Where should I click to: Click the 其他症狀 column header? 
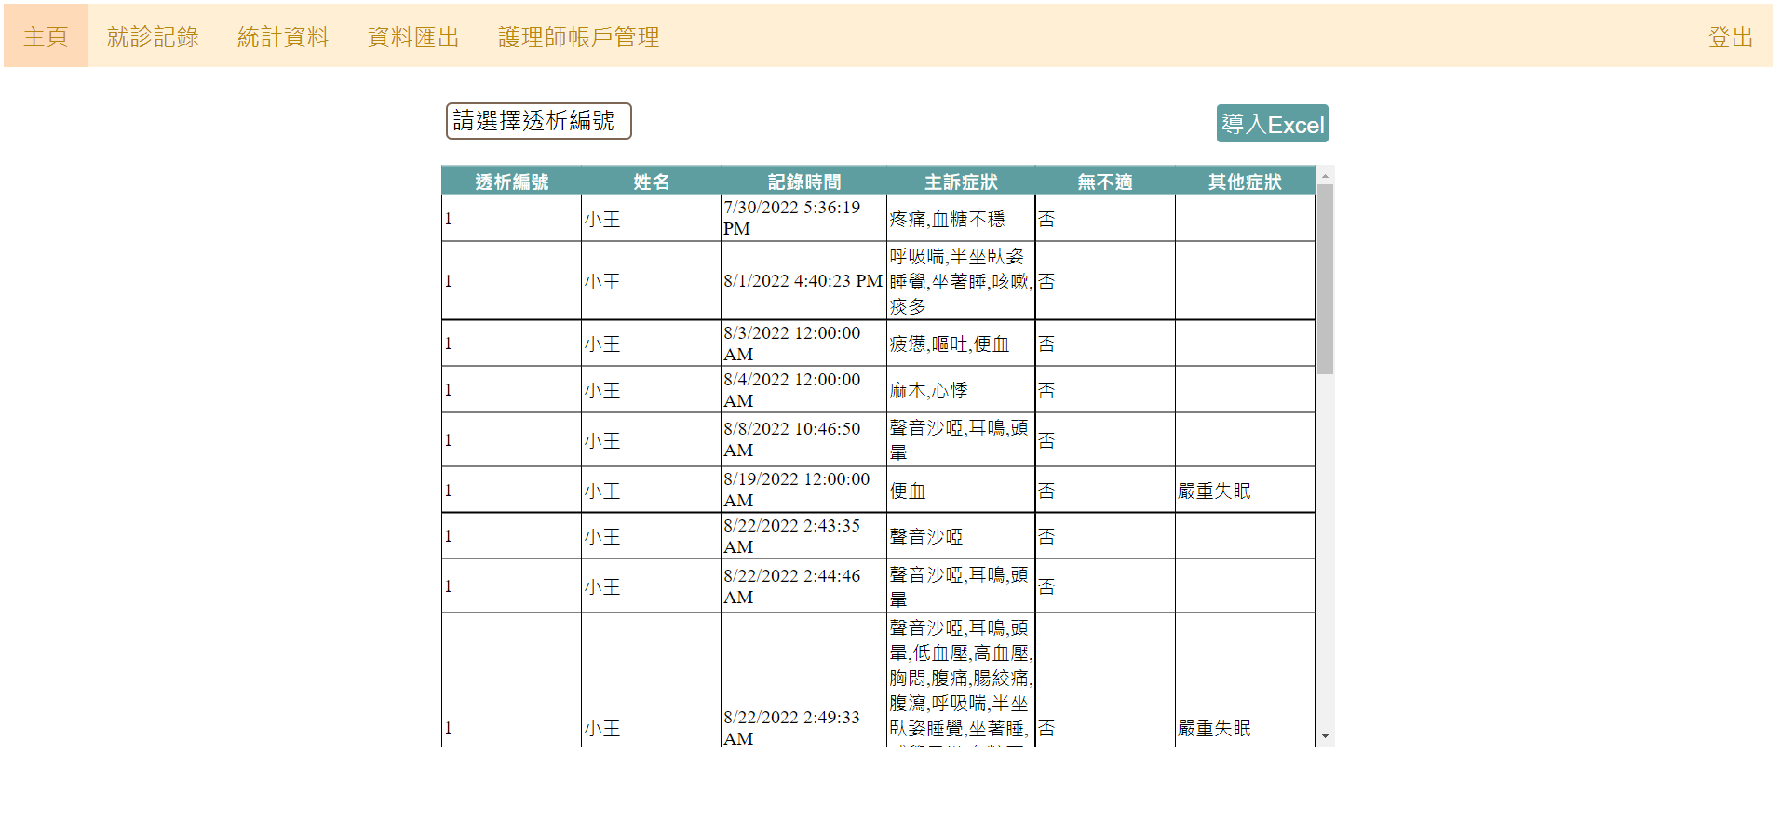pos(1245,182)
